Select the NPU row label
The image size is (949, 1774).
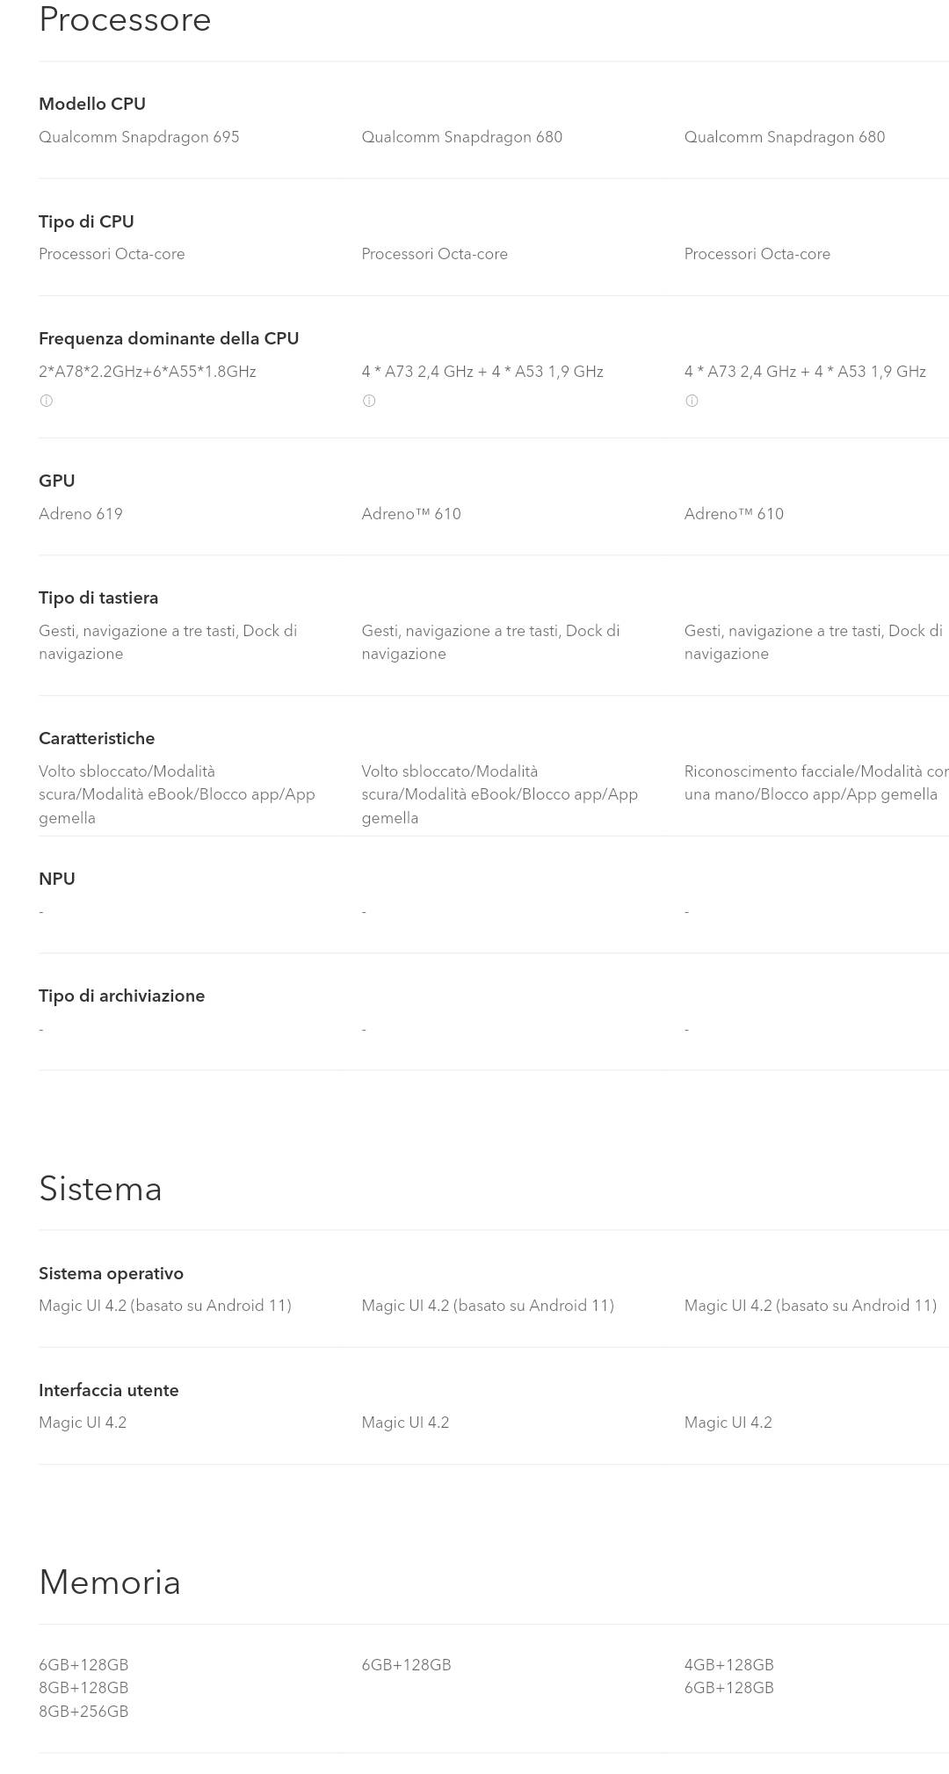(57, 879)
